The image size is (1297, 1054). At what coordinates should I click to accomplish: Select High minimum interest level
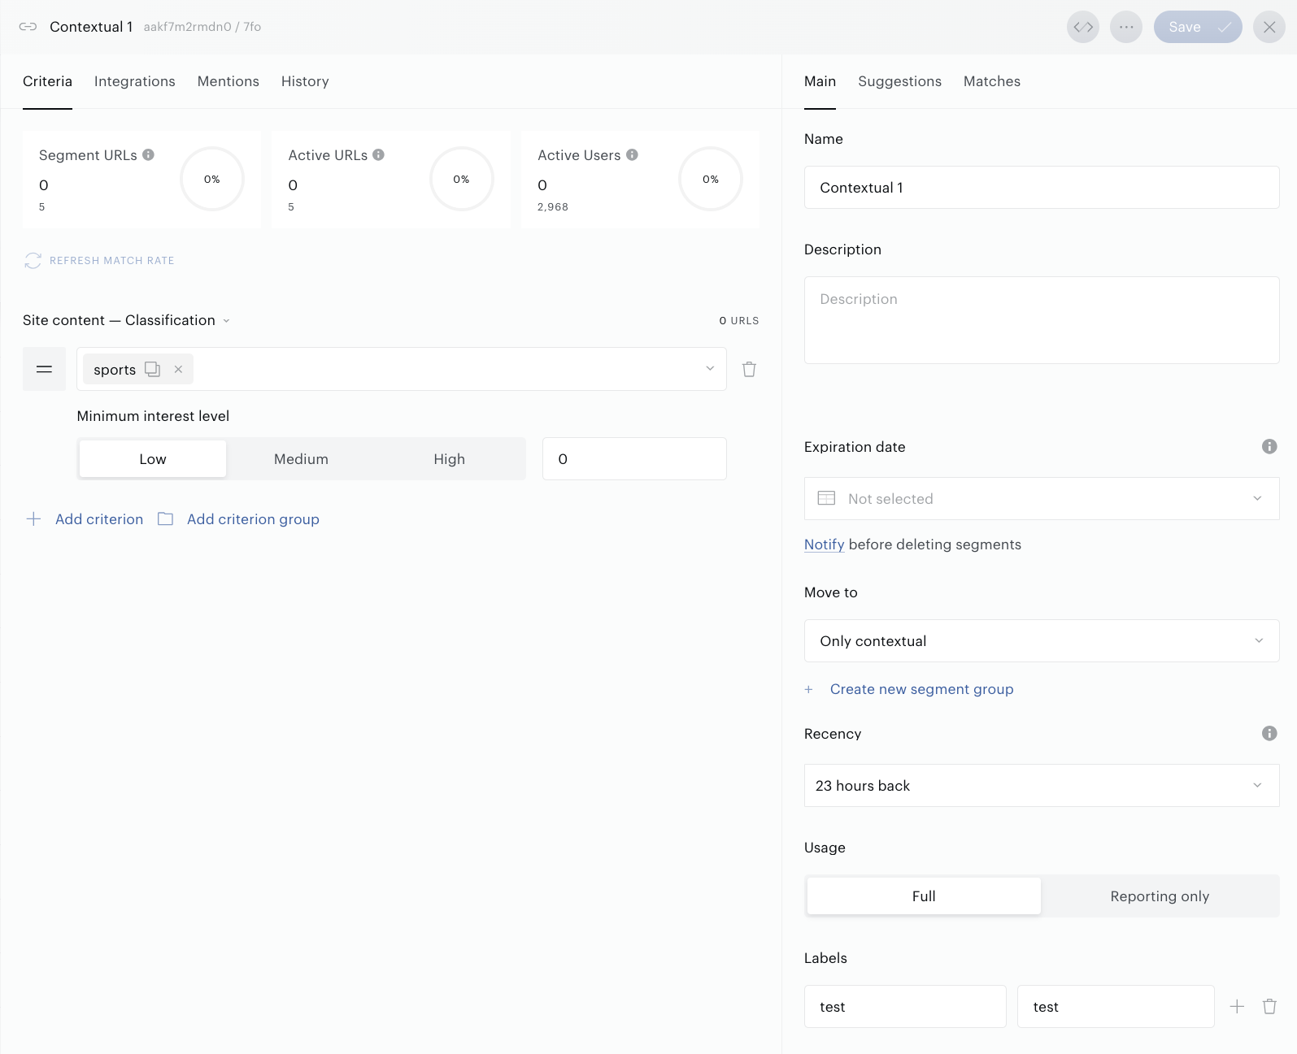tap(449, 459)
